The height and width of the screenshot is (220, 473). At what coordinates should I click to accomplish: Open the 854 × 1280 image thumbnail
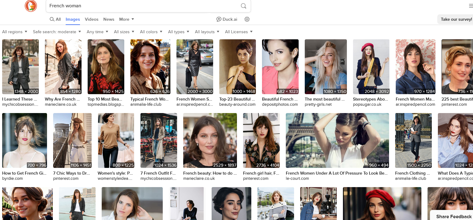pos(63,67)
